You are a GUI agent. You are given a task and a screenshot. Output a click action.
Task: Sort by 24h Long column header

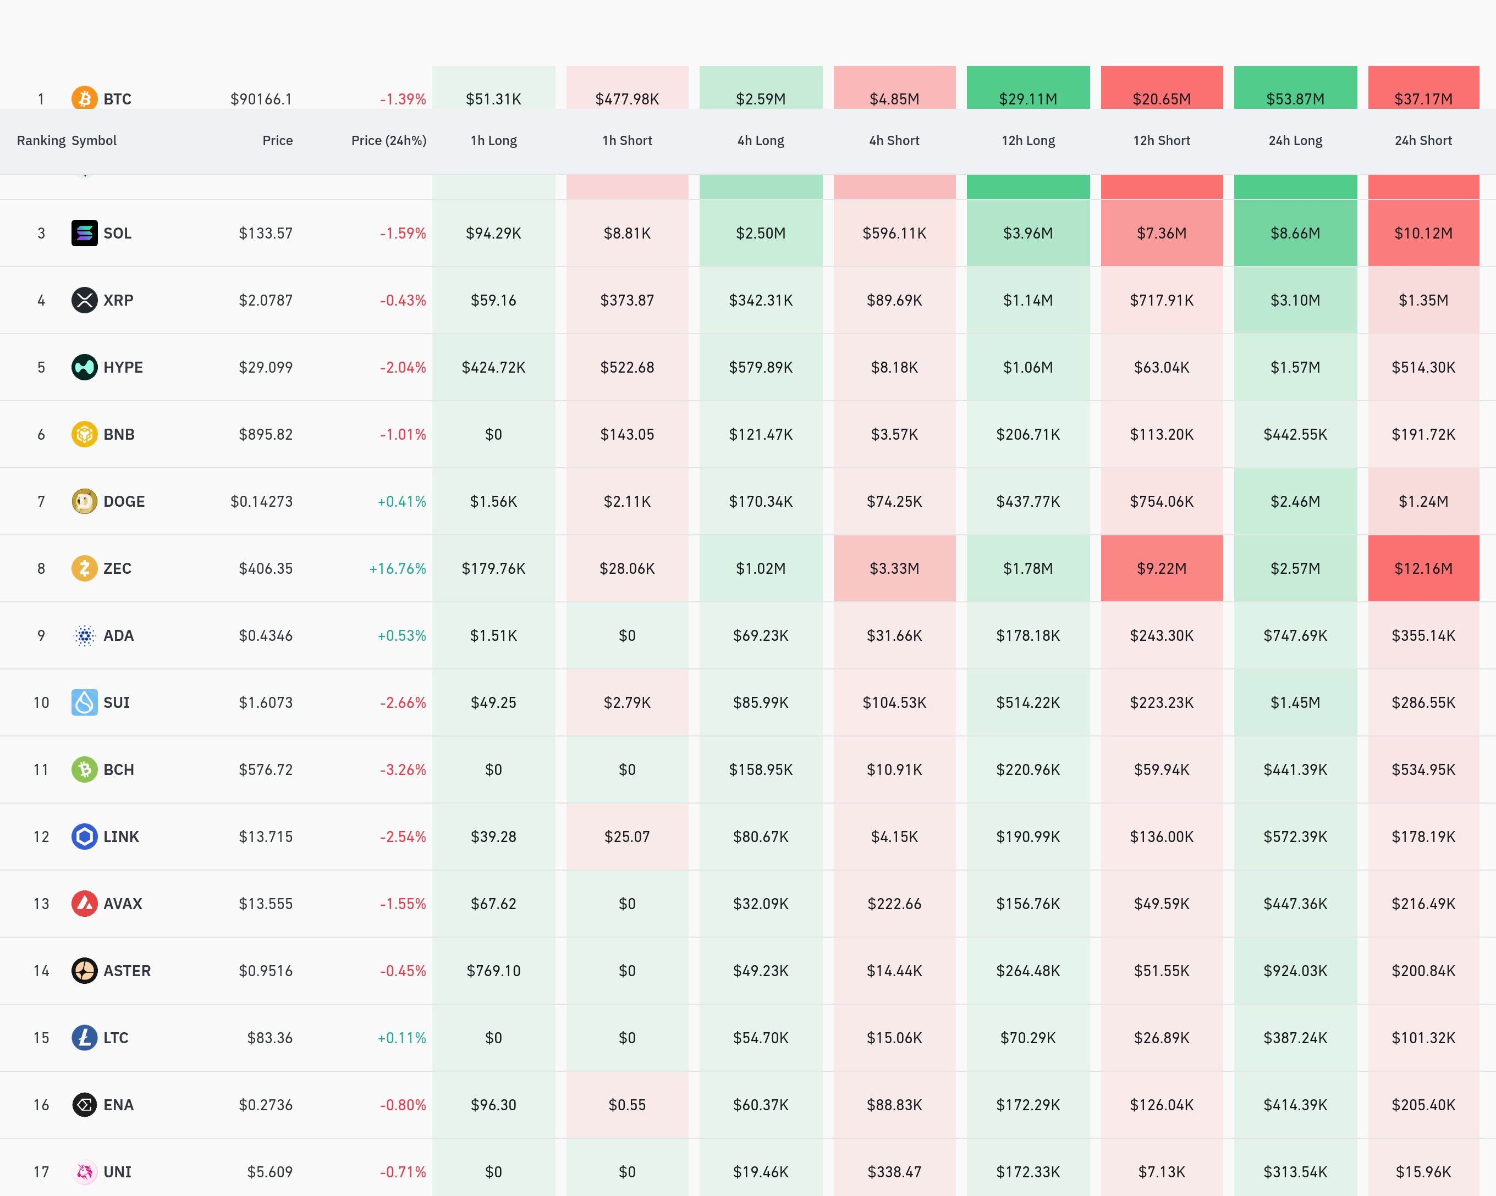(1295, 141)
